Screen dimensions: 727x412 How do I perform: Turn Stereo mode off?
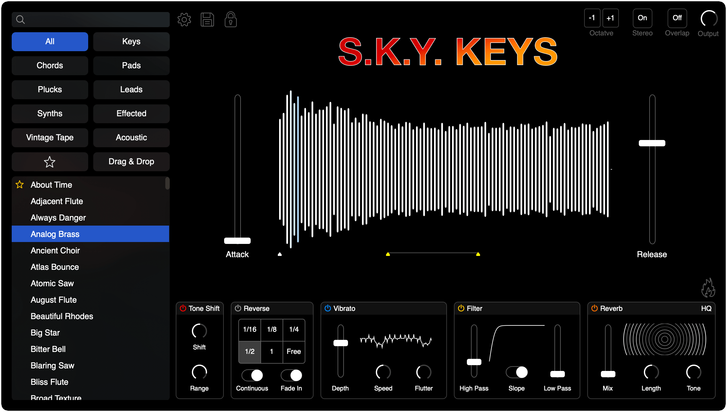[x=642, y=18]
